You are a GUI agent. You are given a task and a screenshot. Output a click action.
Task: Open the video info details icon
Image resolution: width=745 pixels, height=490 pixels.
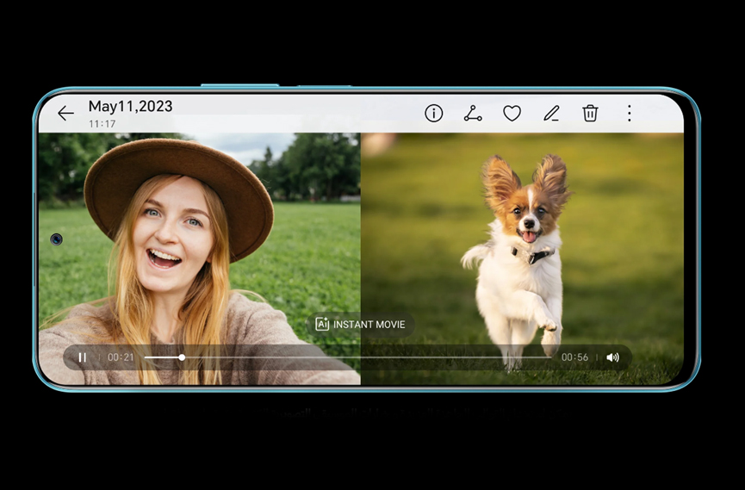coord(434,114)
